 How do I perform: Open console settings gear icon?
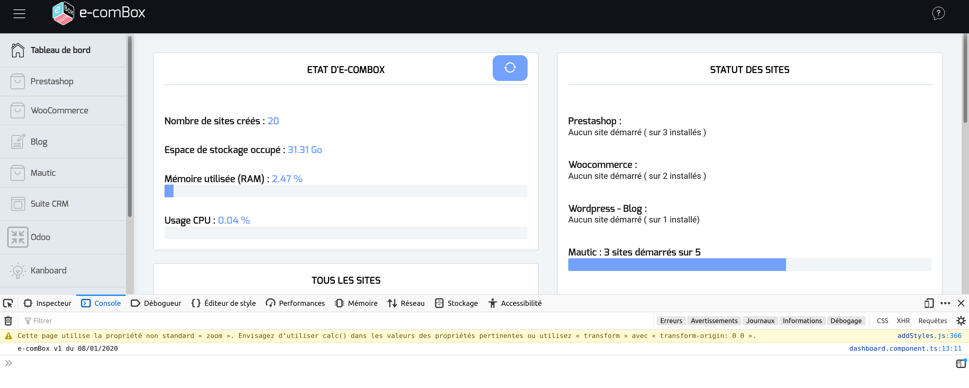(961, 321)
